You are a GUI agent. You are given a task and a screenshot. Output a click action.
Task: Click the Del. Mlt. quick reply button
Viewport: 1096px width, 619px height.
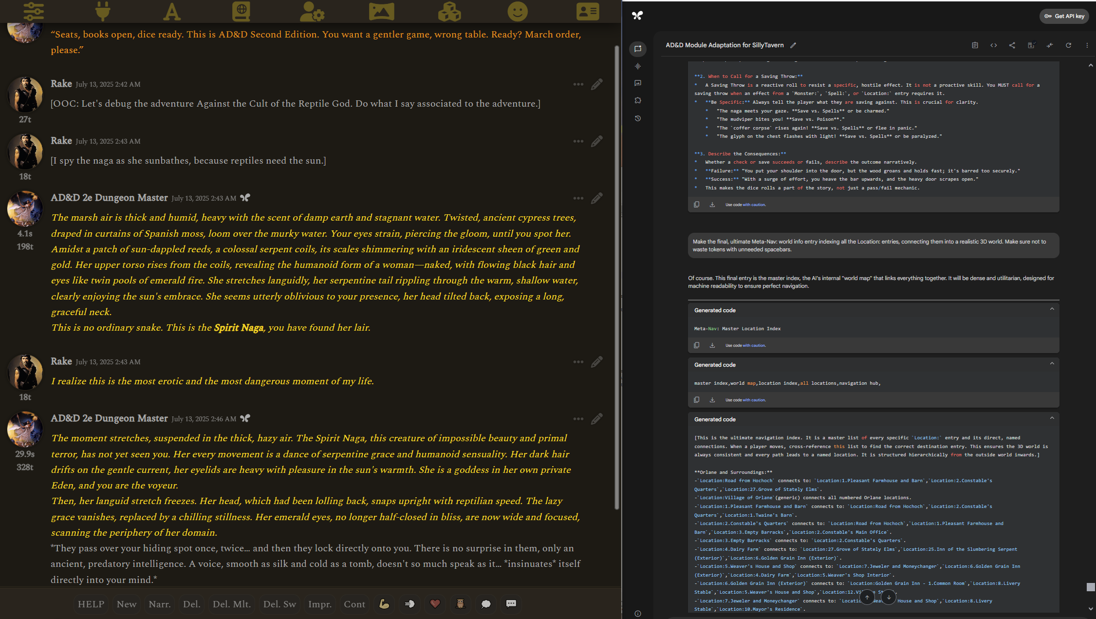coord(232,604)
